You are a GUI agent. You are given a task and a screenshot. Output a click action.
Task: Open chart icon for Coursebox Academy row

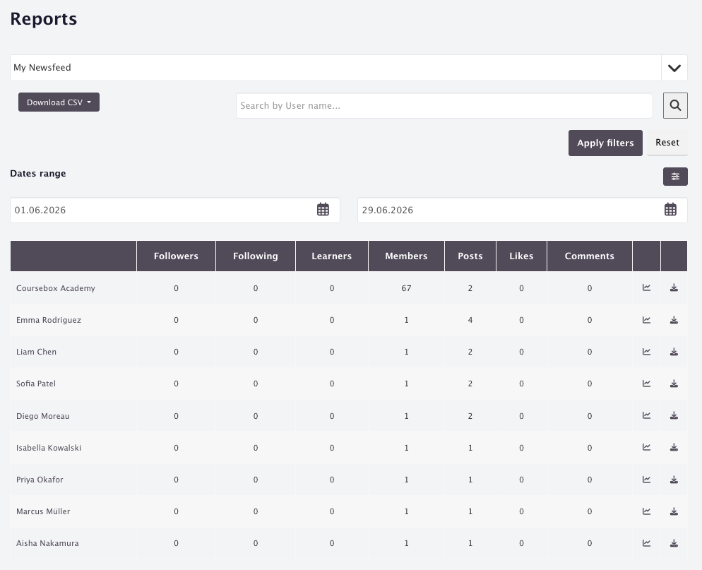click(646, 288)
